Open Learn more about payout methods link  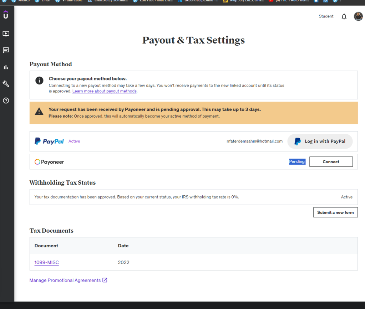tap(105, 91)
